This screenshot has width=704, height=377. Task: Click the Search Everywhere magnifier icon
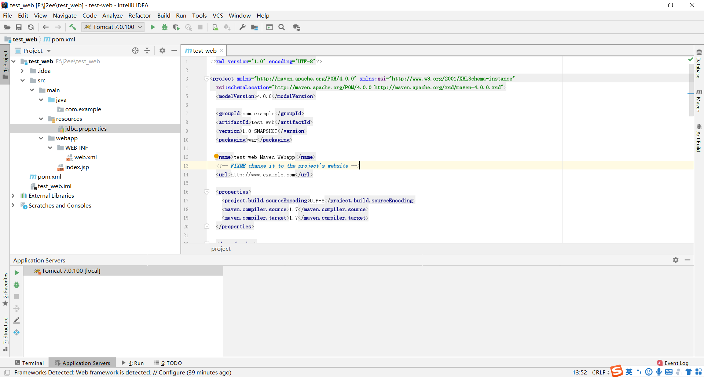pyautogui.click(x=282, y=27)
